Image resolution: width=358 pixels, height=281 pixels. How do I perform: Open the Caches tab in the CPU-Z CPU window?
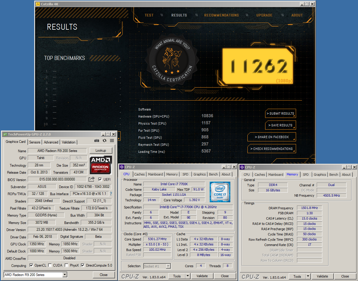(x=139, y=174)
